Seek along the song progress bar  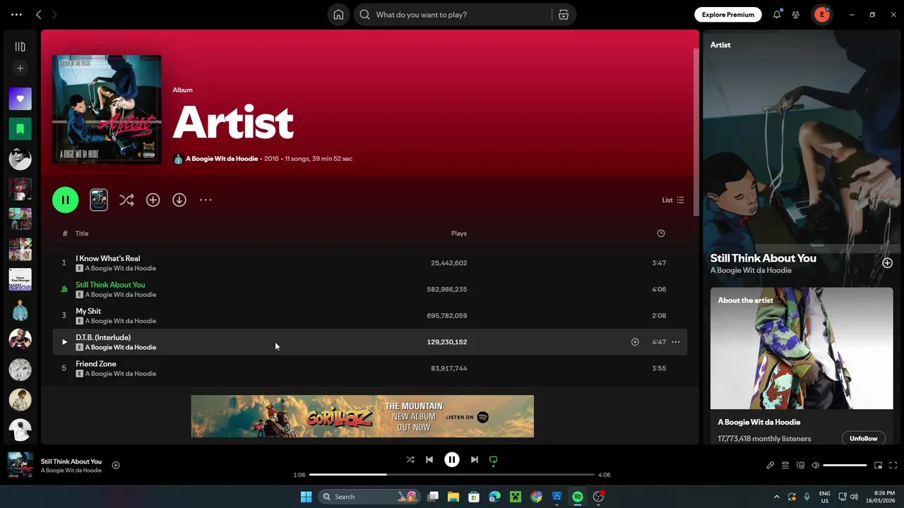(452, 475)
